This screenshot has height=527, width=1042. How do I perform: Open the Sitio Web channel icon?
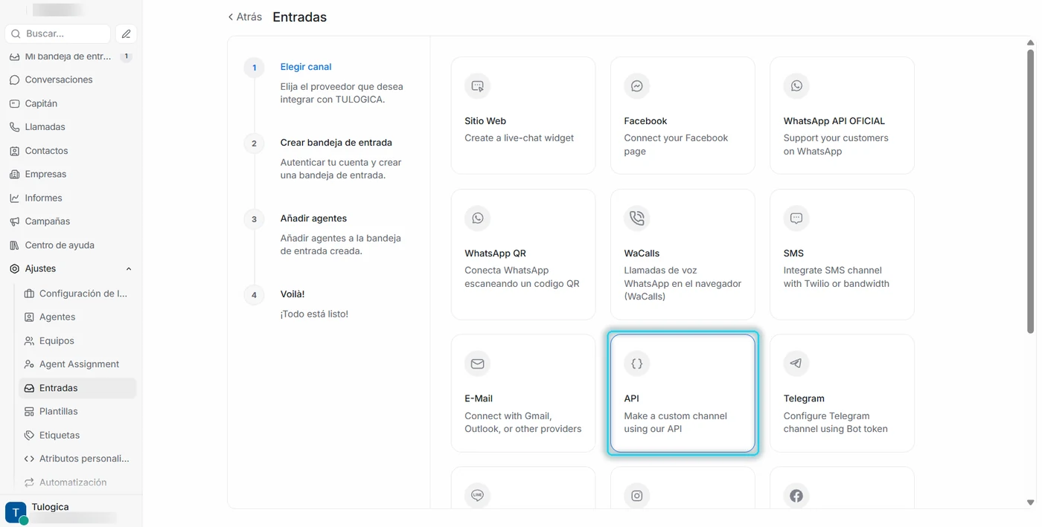tap(477, 85)
